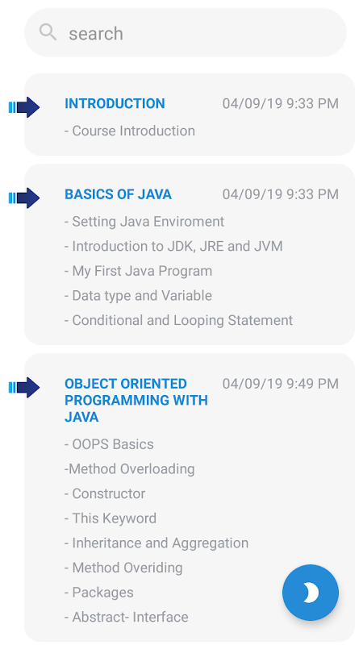Click the arrow icon beside BASICS OF JAVA
The width and height of the screenshot is (363, 645).
24,198
